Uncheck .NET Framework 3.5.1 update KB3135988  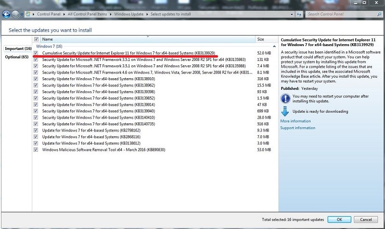[x=36, y=66]
